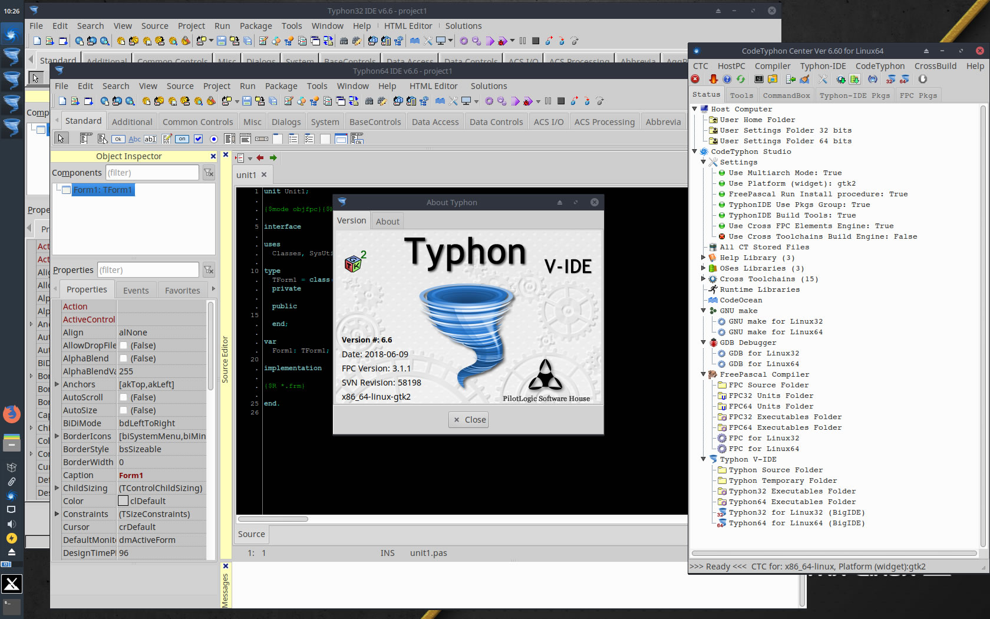This screenshot has height=619, width=990.
Task: Expand the Cross Toolchains node in CTC
Action: coord(703,279)
